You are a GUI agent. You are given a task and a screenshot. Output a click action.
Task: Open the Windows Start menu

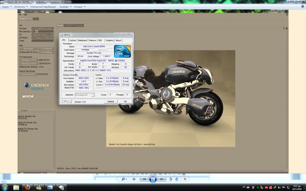click(5, 187)
